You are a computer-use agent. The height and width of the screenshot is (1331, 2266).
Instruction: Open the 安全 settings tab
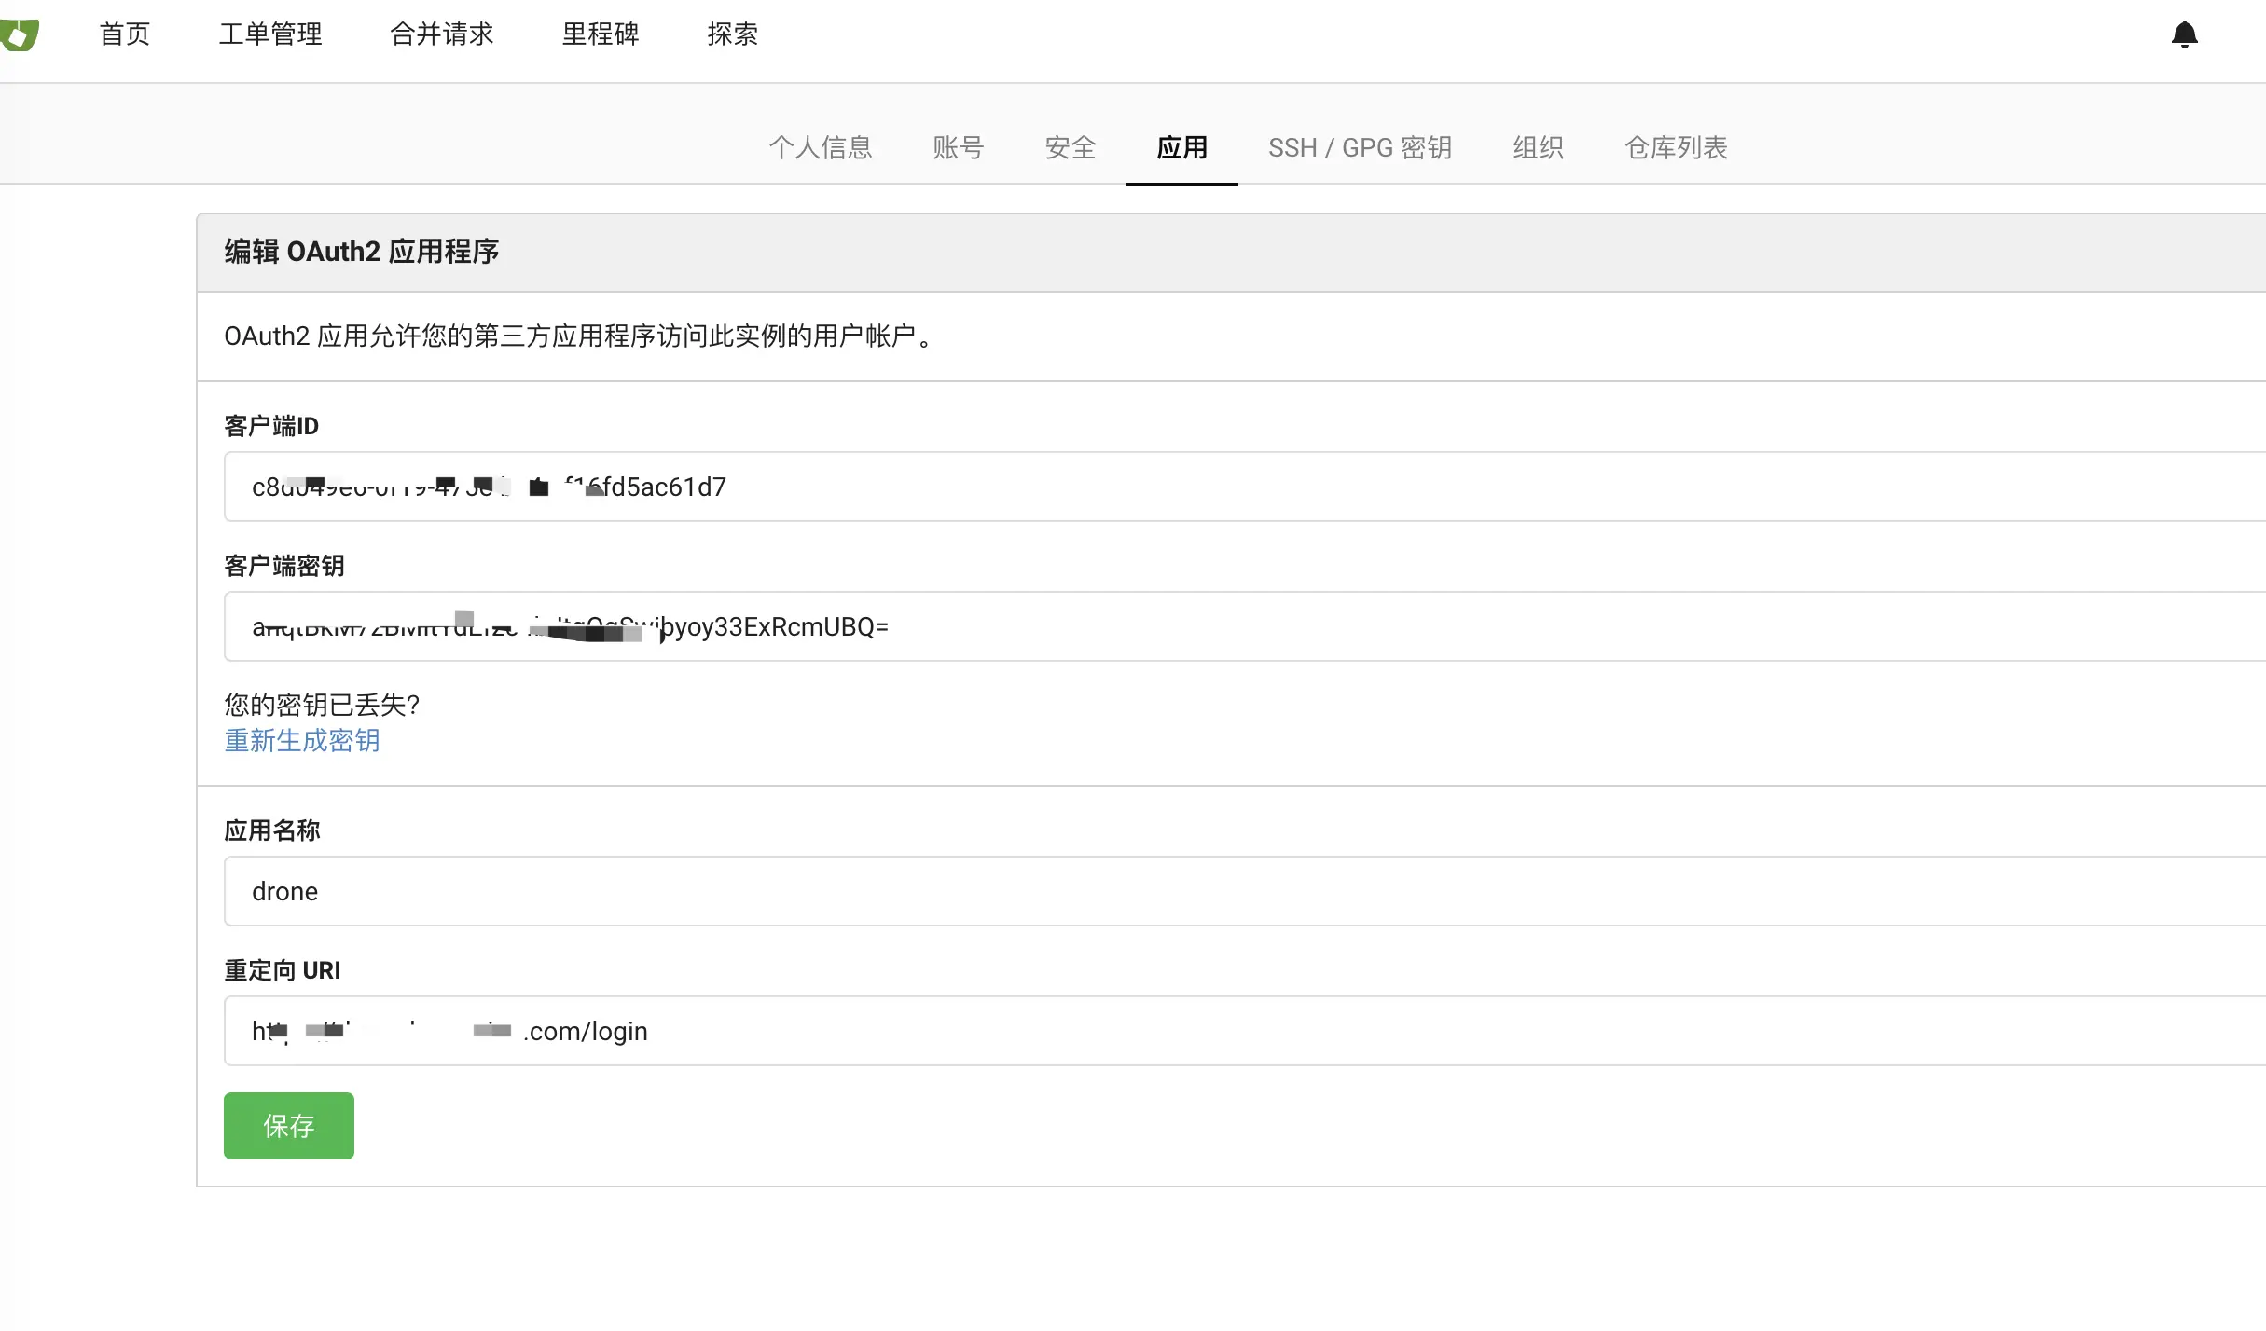pos(1070,147)
